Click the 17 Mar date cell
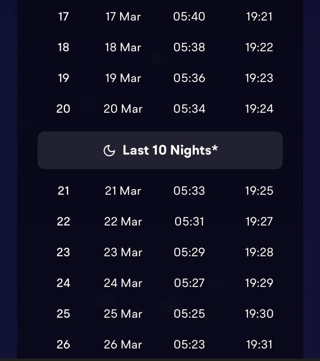 123,17
